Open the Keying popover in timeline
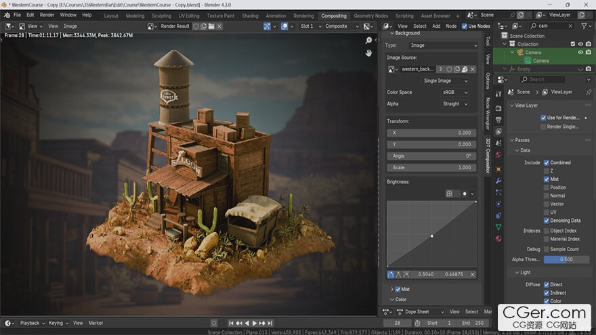Screen dimensions: 596x335 click(x=58, y=323)
